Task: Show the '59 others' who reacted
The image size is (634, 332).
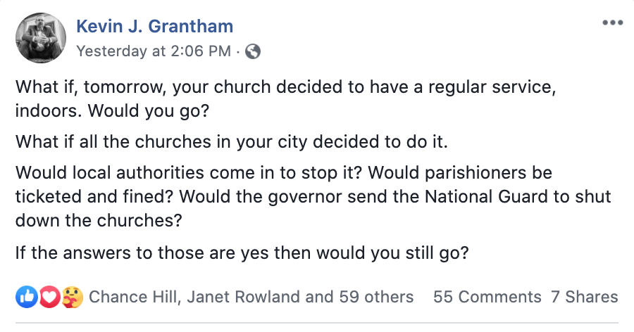Action: [377, 297]
